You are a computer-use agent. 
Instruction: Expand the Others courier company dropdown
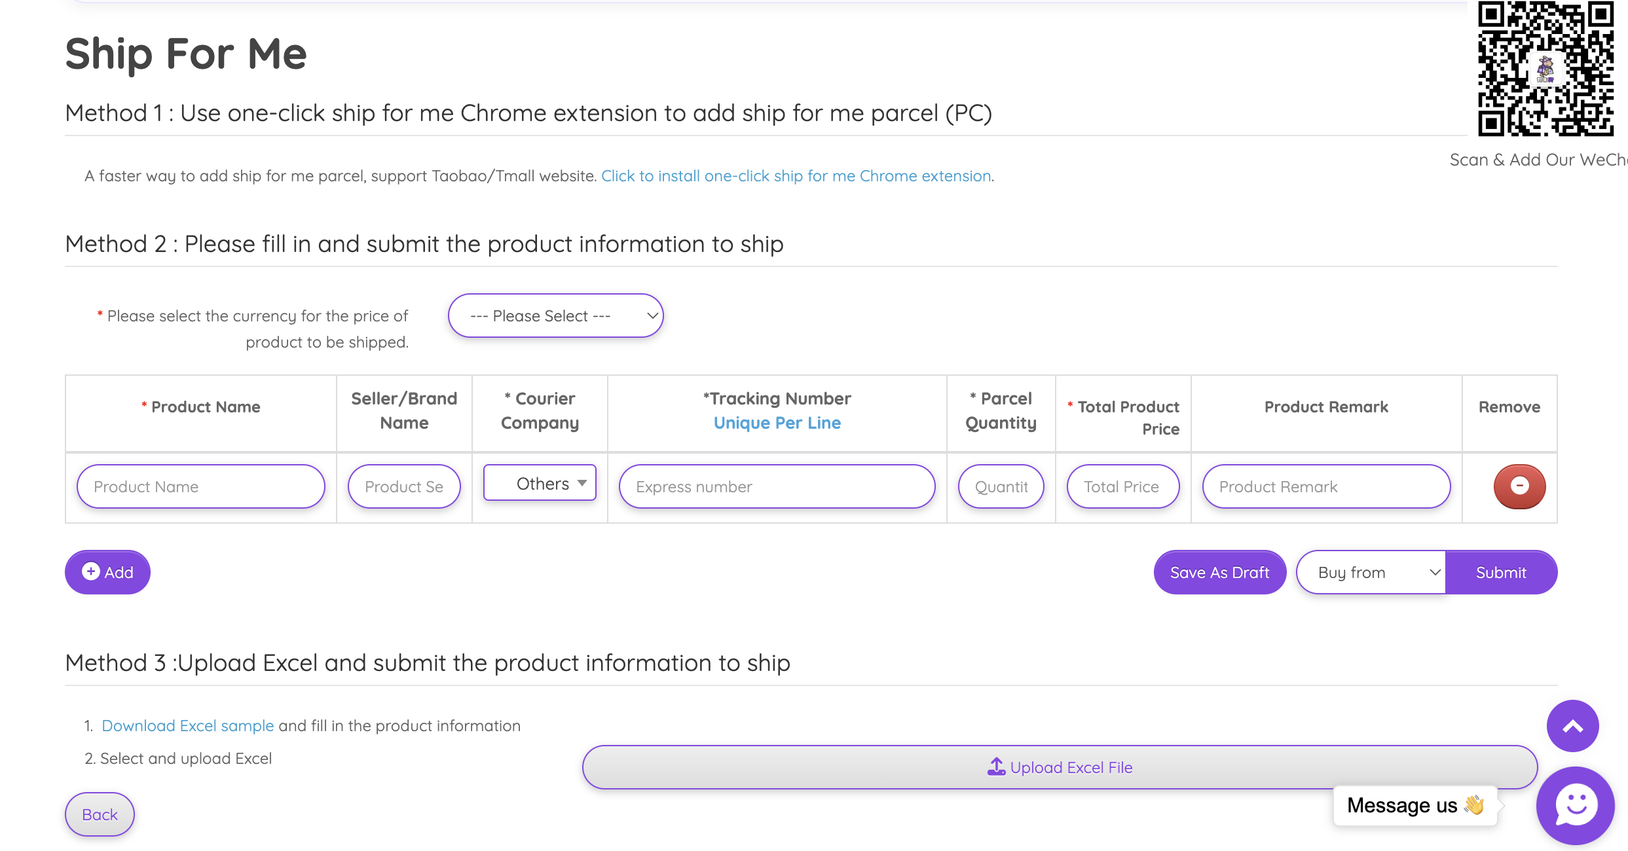pyautogui.click(x=540, y=483)
